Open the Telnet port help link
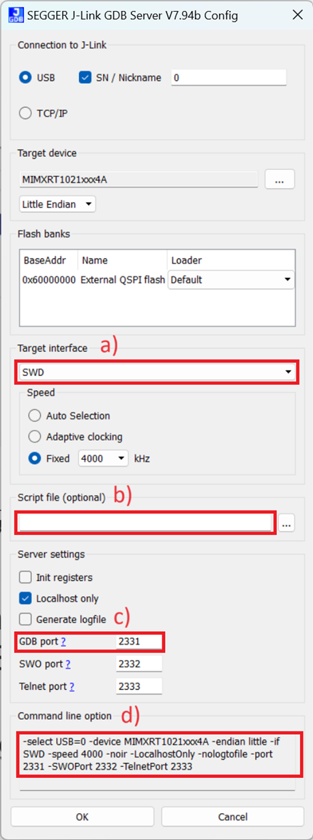The image size is (313, 840). click(72, 686)
